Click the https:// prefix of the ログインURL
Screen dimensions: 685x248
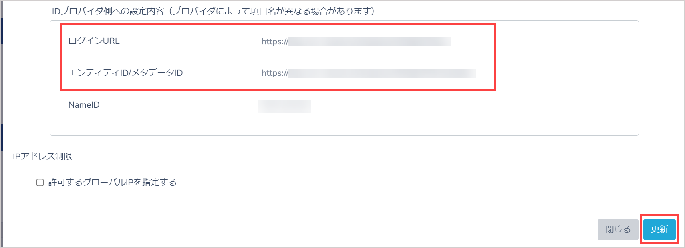[274, 41]
